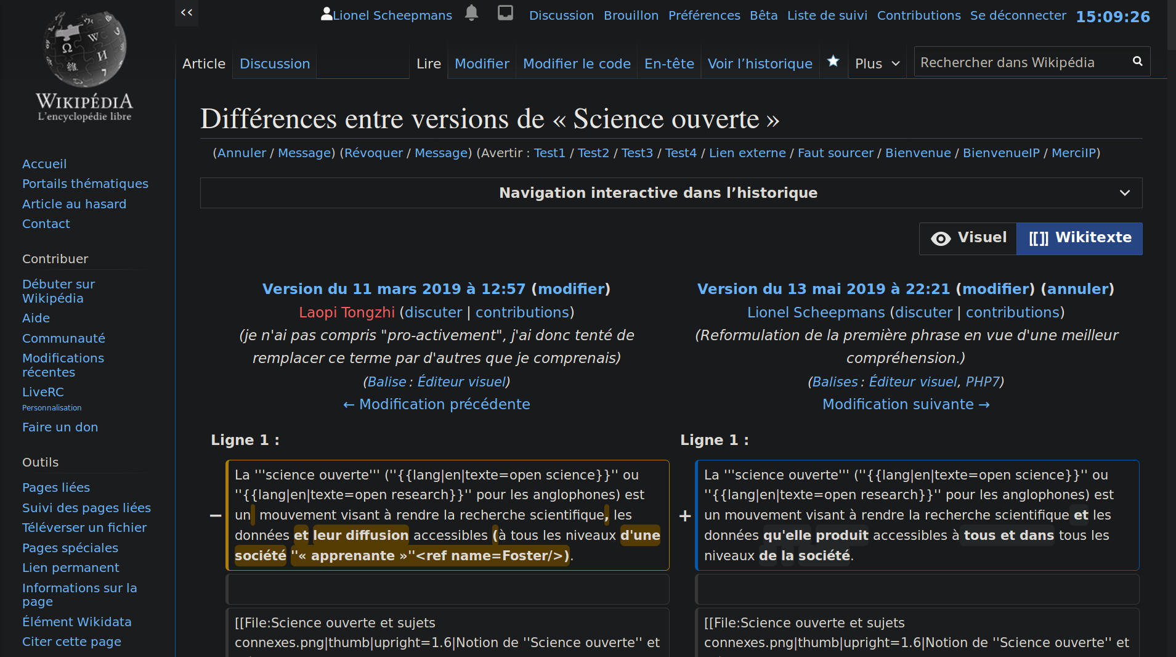Open Élément Wikidata link
1176x657 pixels.
(76, 622)
